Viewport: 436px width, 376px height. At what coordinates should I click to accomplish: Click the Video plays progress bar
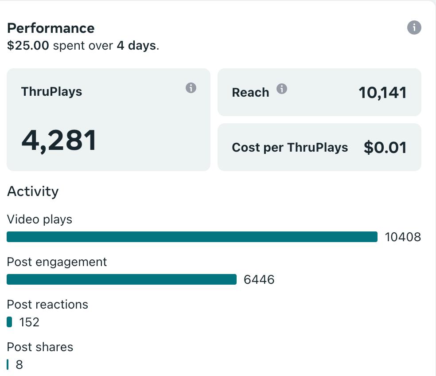click(192, 237)
